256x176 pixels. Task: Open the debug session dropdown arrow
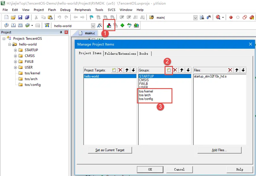223,17
